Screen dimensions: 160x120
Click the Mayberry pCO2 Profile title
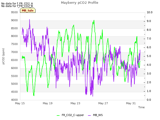[79, 3]
